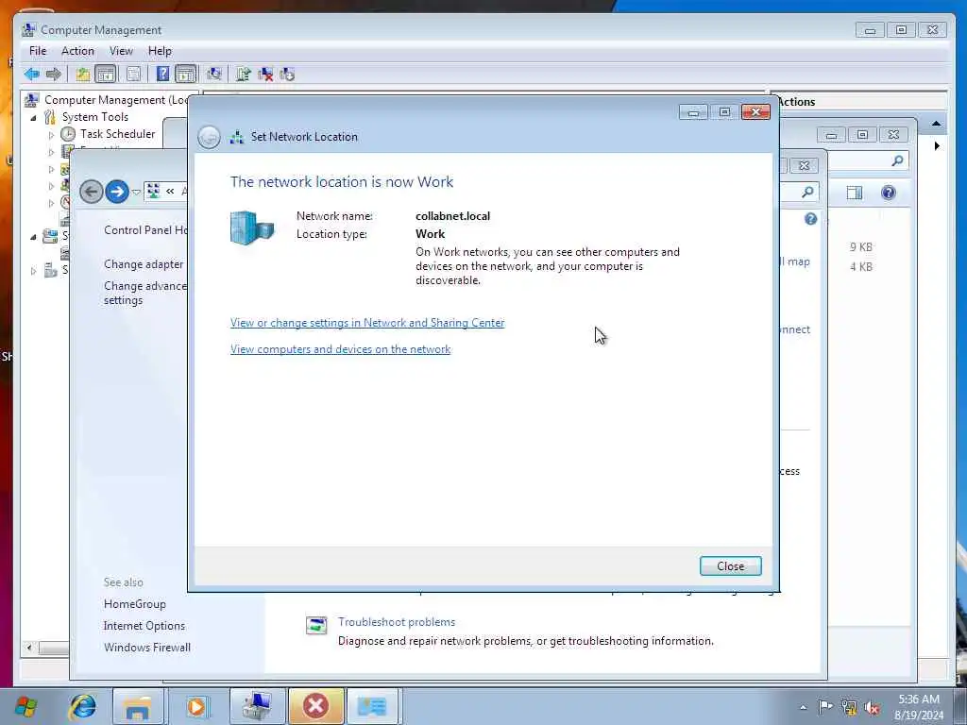
Task: Click the round blue help icon in Explorer window
Action: click(x=888, y=193)
